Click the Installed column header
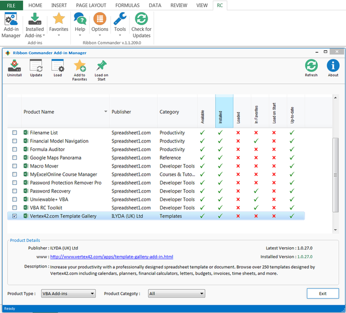Screen dimensions: 346x313 [224, 111]
